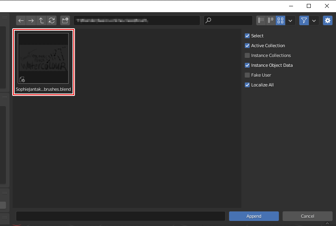Navigate up to parent directory
This screenshot has width=336, height=226.
[41, 20]
